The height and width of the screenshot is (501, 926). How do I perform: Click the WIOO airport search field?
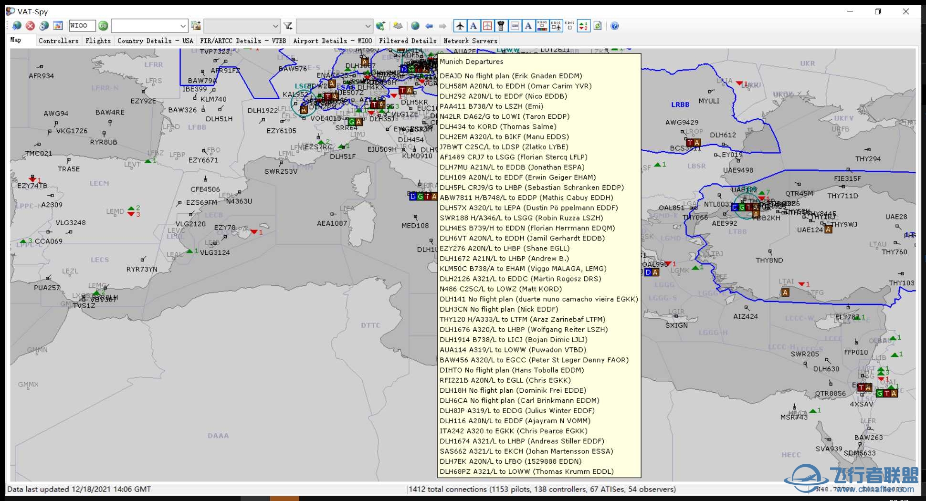coord(82,26)
